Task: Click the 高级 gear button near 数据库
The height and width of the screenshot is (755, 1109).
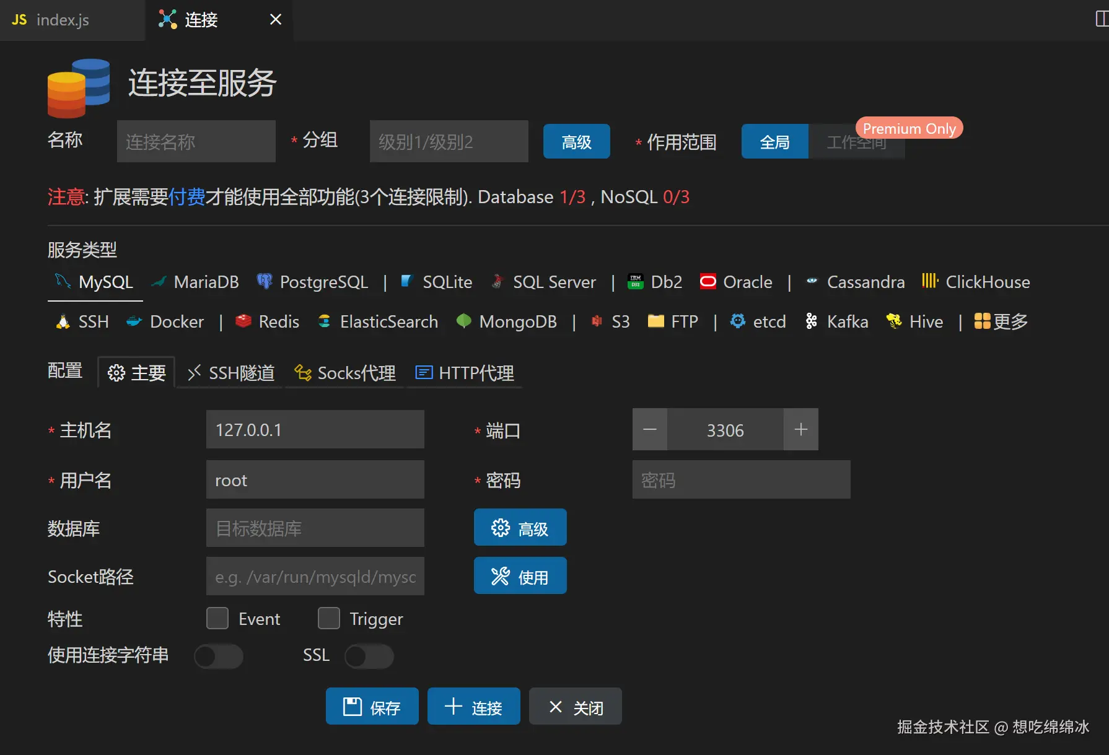Action: tap(520, 528)
